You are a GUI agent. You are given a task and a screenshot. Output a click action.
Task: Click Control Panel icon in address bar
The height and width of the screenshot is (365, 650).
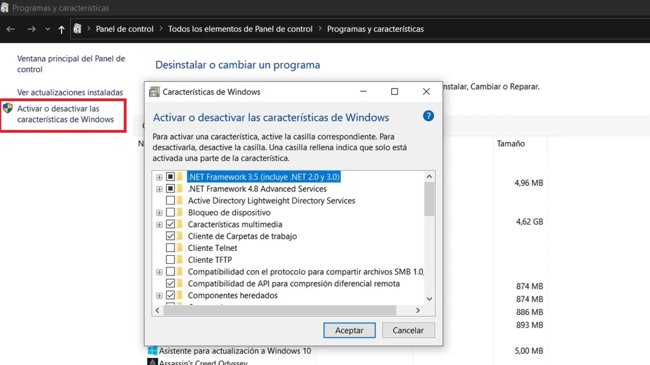point(78,29)
